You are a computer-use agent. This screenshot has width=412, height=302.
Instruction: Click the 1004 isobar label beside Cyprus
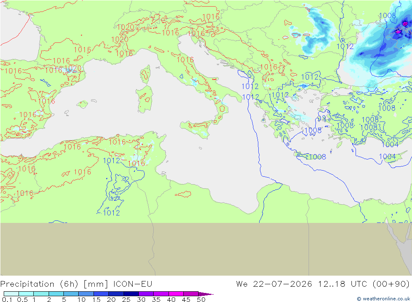(387, 157)
